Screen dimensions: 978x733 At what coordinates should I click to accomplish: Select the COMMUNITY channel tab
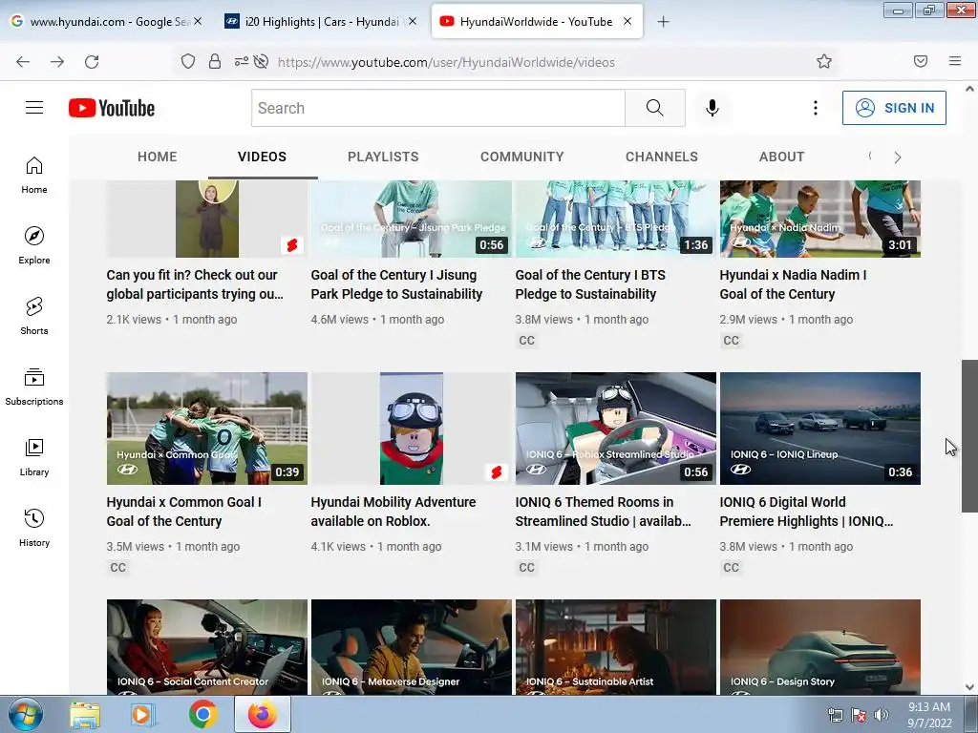(x=522, y=157)
